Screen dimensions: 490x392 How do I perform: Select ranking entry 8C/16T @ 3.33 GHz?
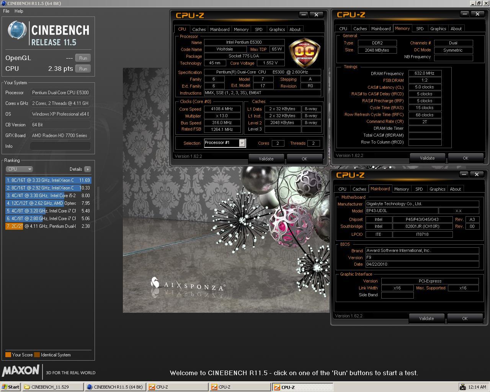pyautogui.click(x=48, y=180)
